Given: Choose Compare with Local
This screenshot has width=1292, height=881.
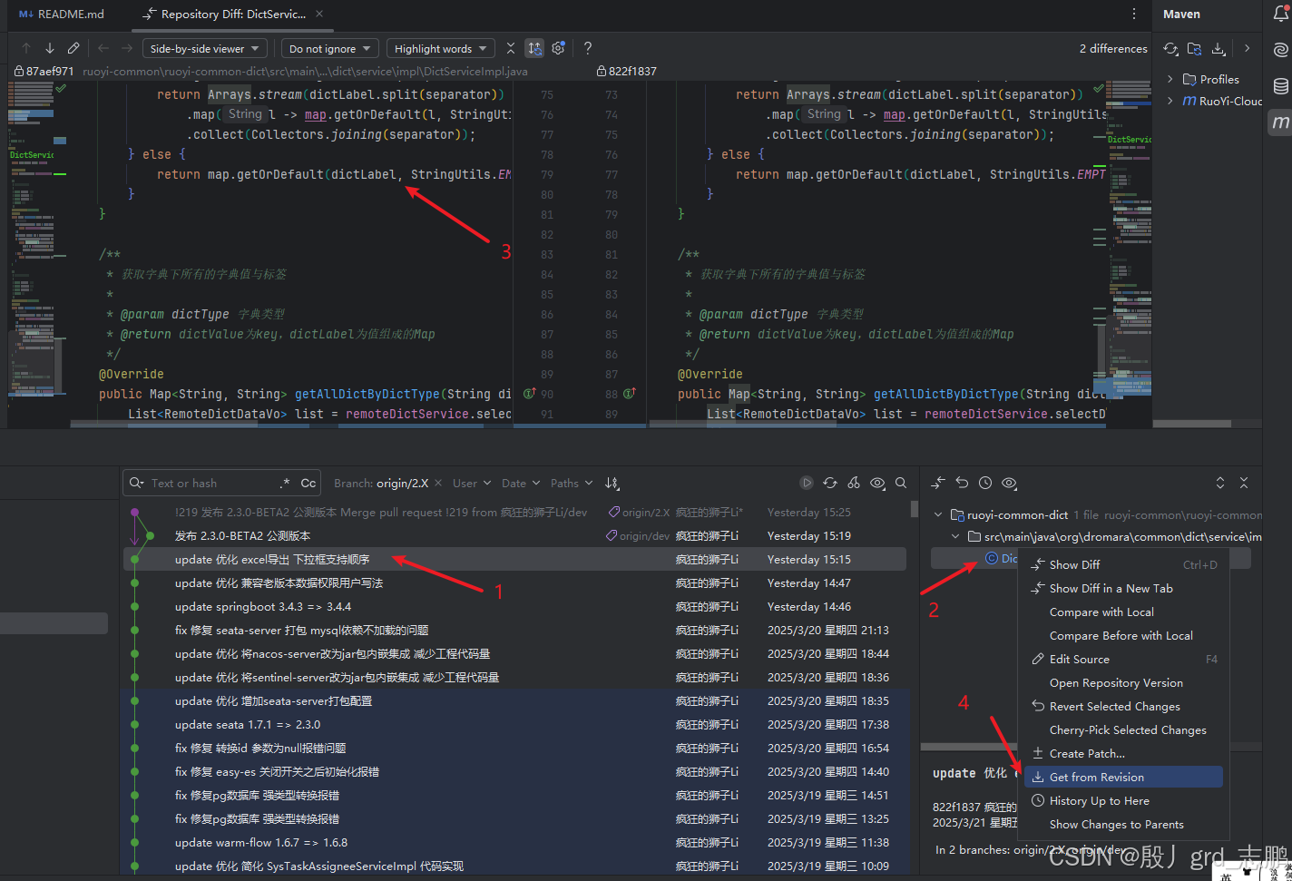Looking at the screenshot, I should 1124,612.
